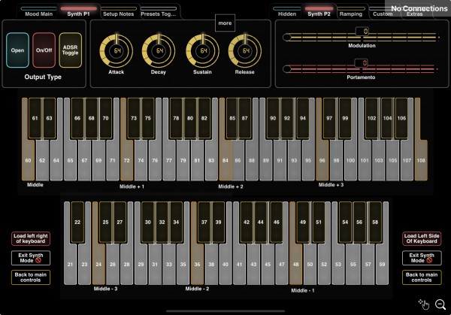This screenshot has width=451, height=315.
Task: Click the Attack knob
Action: tap(117, 51)
